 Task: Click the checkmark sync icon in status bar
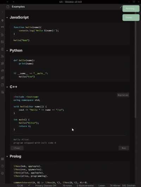click(x=29, y=186)
